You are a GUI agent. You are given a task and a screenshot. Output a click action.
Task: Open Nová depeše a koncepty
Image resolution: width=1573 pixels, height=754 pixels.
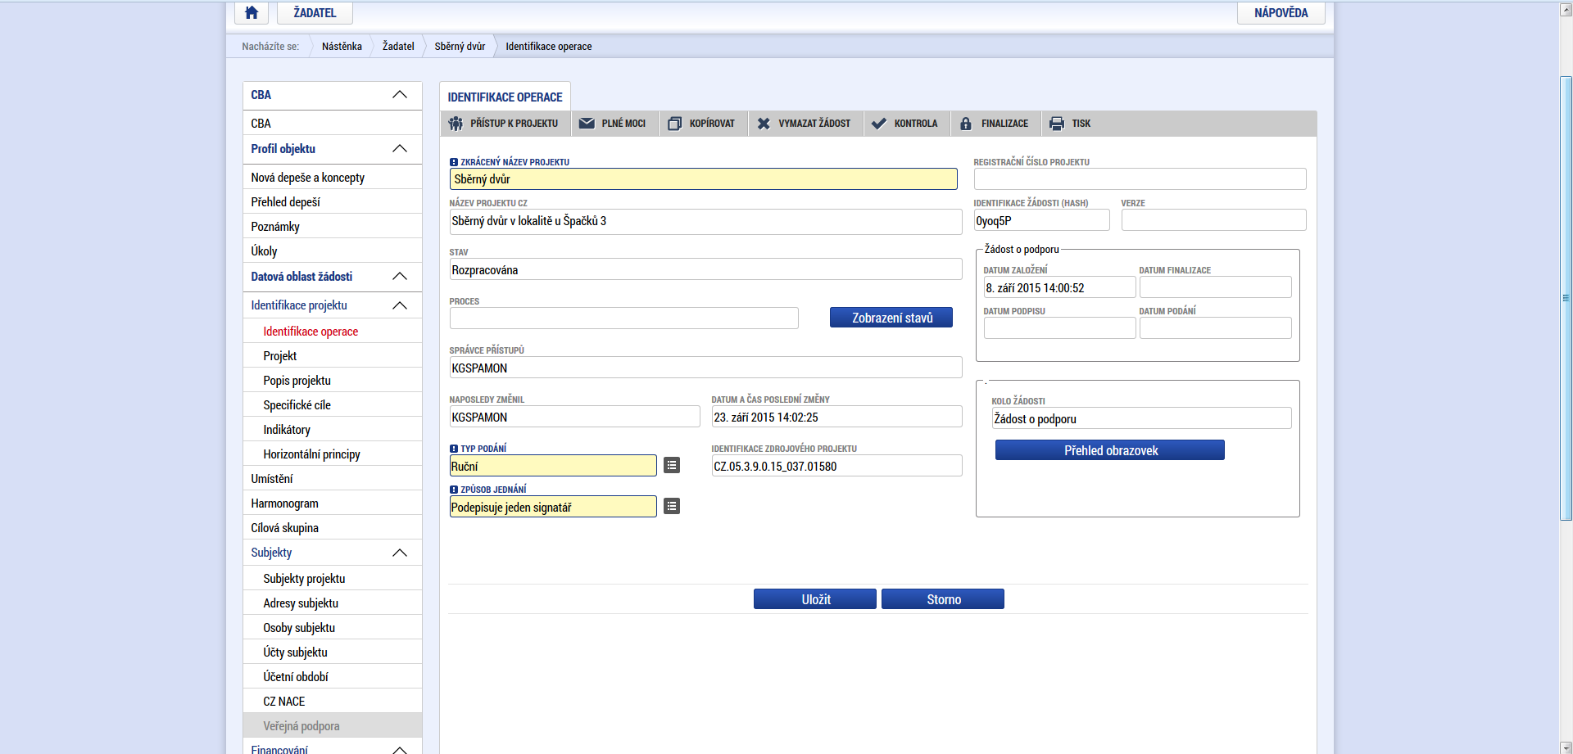click(x=333, y=178)
